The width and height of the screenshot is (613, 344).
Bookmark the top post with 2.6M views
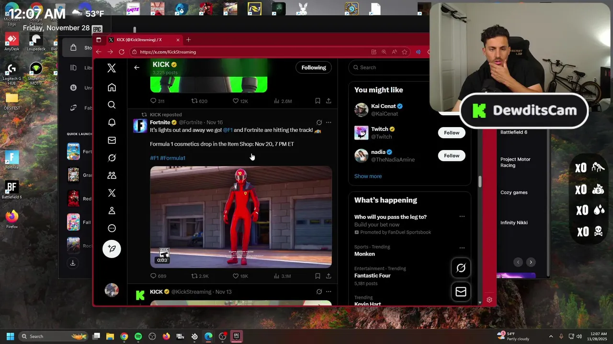pyautogui.click(x=318, y=101)
